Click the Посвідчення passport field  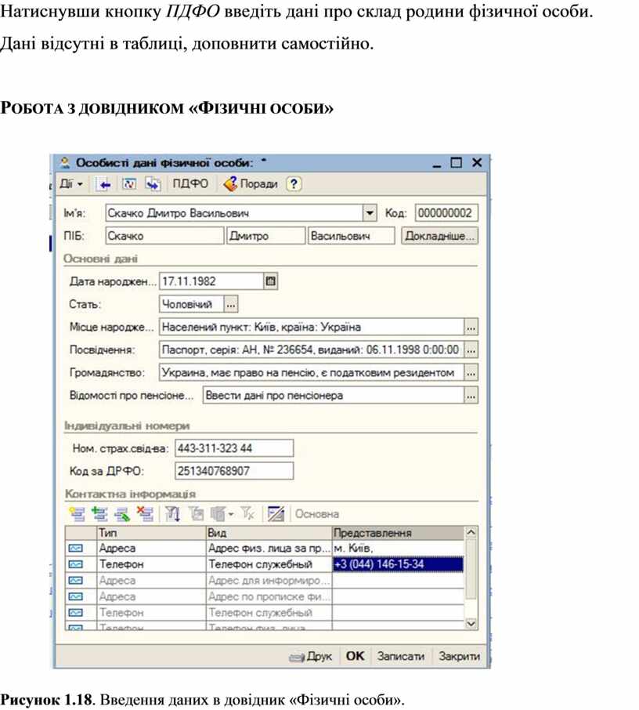(x=312, y=350)
